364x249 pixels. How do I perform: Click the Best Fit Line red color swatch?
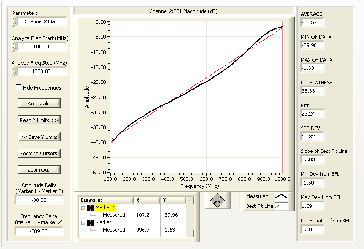click(281, 206)
